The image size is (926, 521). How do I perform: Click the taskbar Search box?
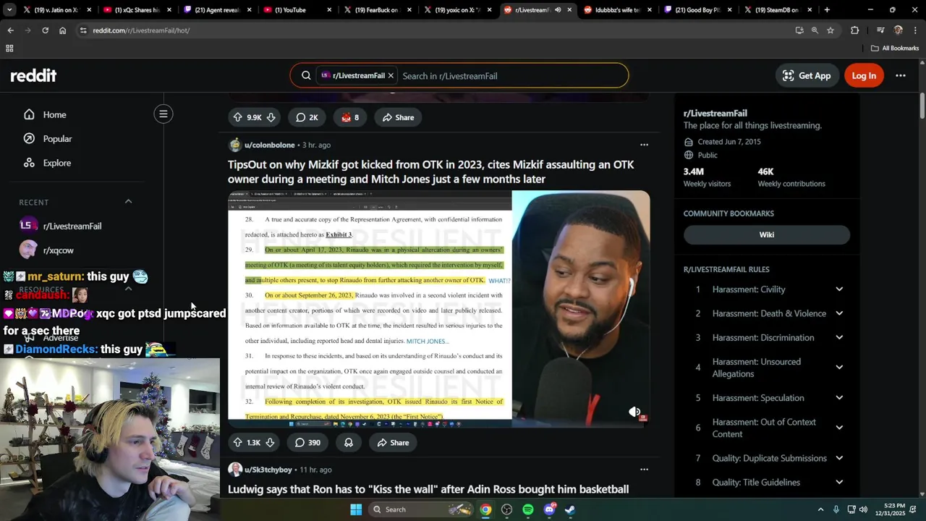[x=421, y=509]
